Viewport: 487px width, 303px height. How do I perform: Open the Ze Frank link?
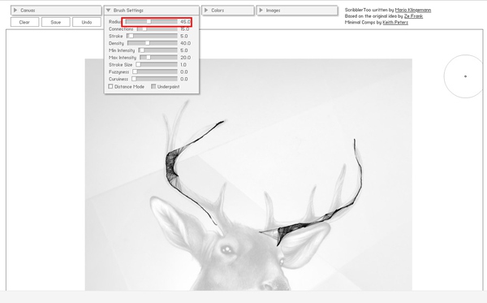point(413,16)
